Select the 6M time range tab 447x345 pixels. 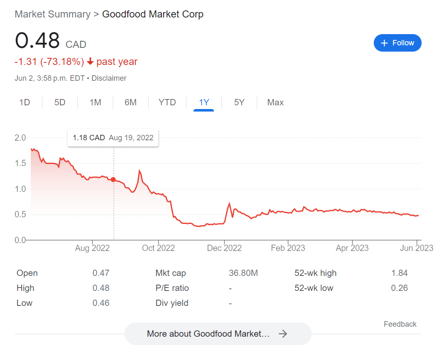tap(131, 102)
